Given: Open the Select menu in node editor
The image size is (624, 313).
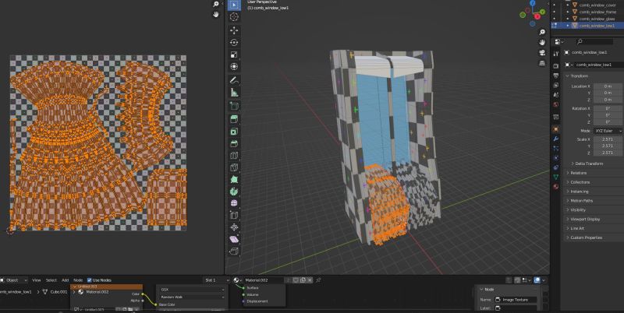Looking at the screenshot, I should tap(51, 280).
